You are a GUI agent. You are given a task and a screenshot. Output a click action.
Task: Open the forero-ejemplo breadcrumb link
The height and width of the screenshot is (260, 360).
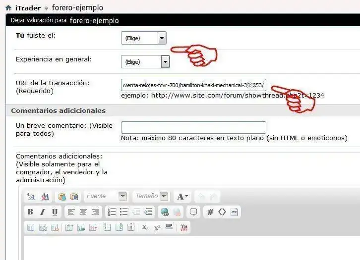coord(77,8)
